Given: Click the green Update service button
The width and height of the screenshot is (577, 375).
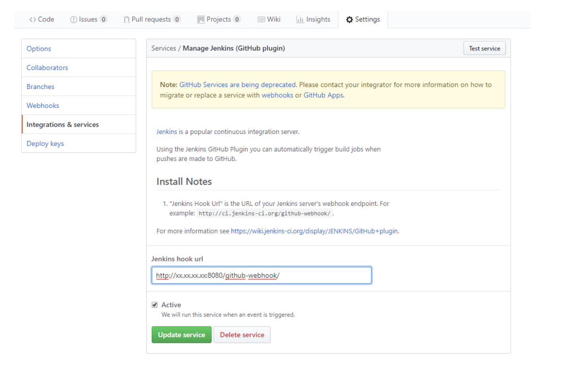Looking at the screenshot, I should (182, 335).
